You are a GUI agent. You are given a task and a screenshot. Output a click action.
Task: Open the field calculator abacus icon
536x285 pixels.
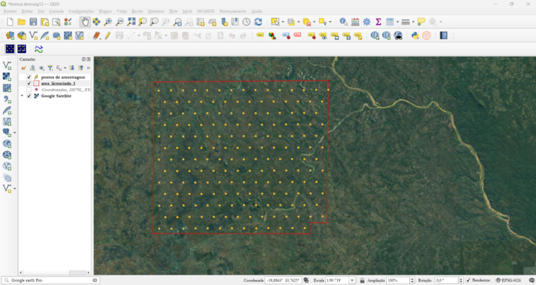pyautogui.click(x=355, y=22)
